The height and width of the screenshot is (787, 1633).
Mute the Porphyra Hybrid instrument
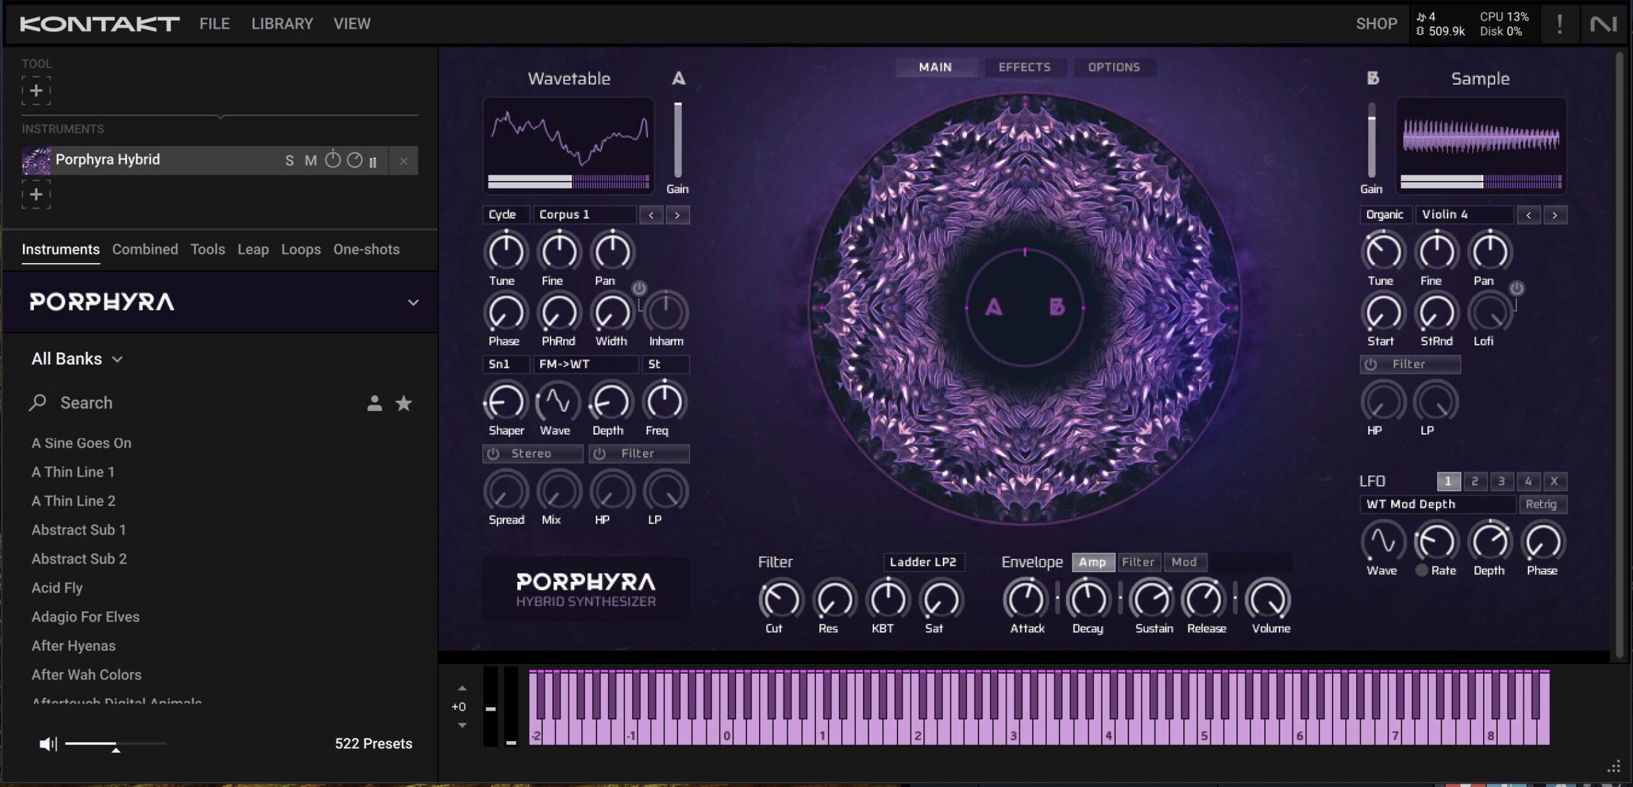click(311, 161)
